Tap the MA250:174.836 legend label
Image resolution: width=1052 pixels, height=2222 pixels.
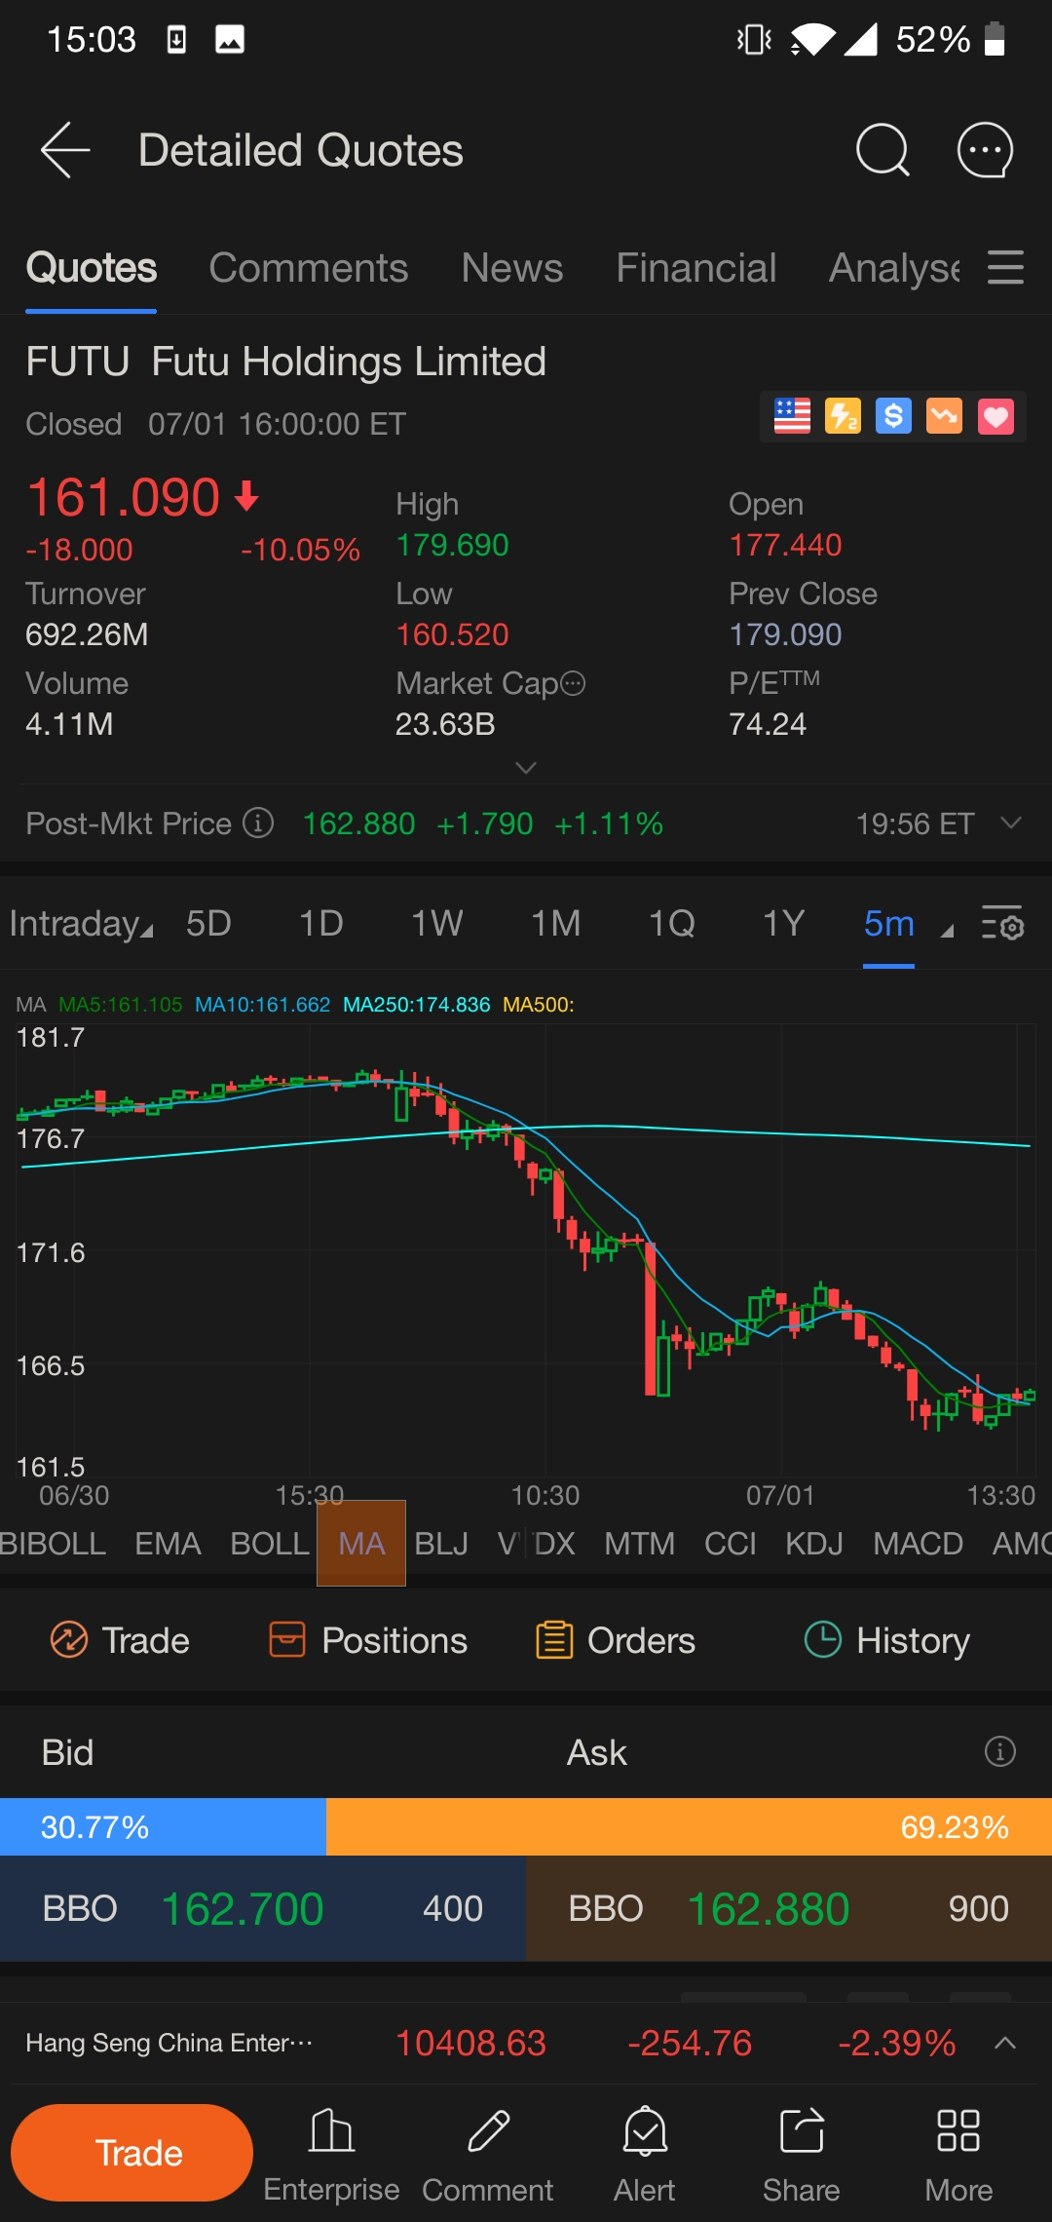tap(417, 1005)
